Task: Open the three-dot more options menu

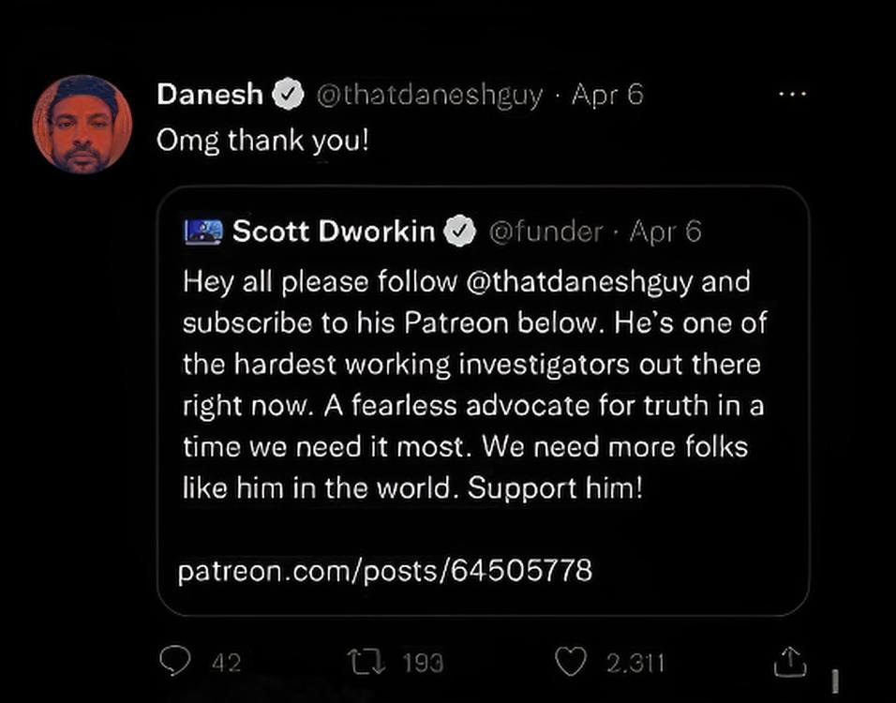Action: [793, 92]
